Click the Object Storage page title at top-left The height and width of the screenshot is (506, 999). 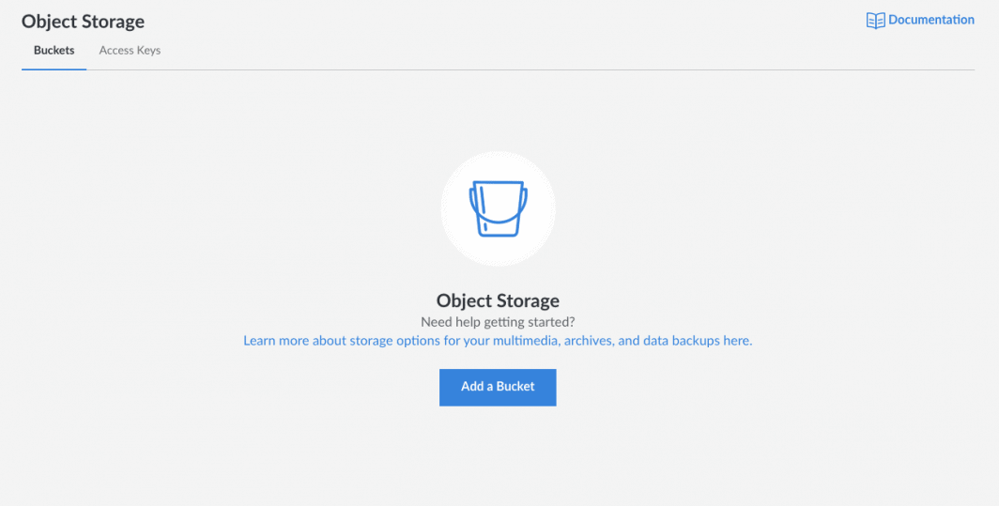[x=83, y=21]
